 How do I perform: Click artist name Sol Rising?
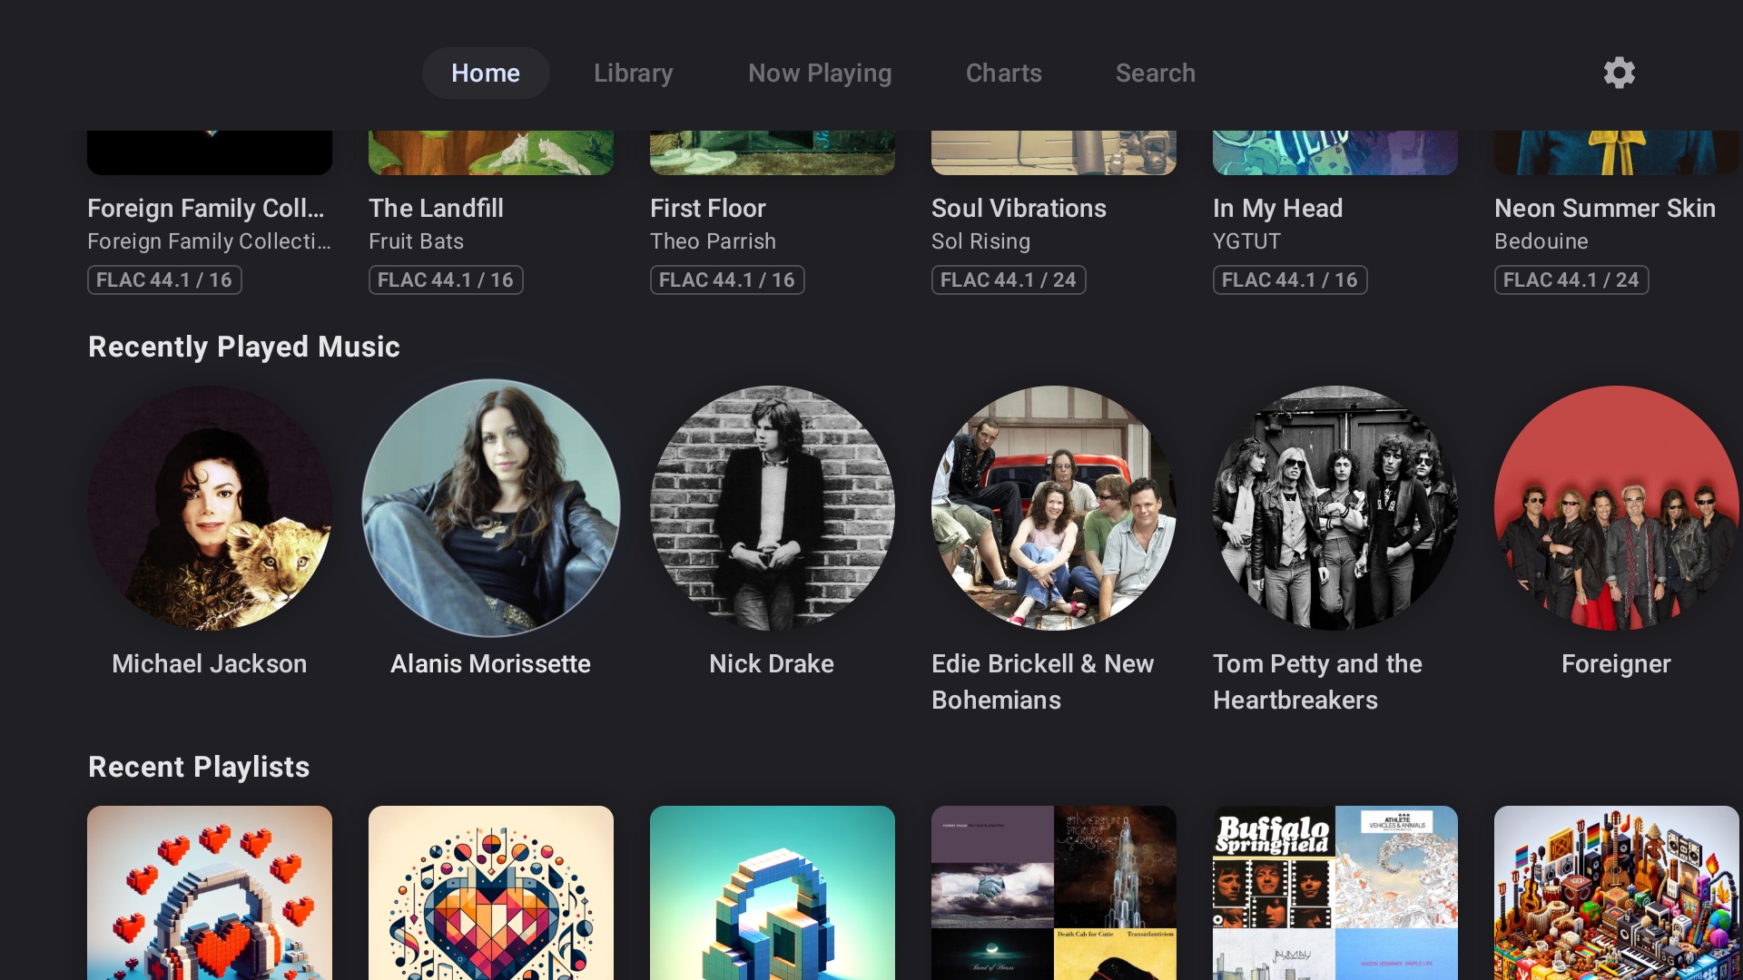click(x=980, y=241)
